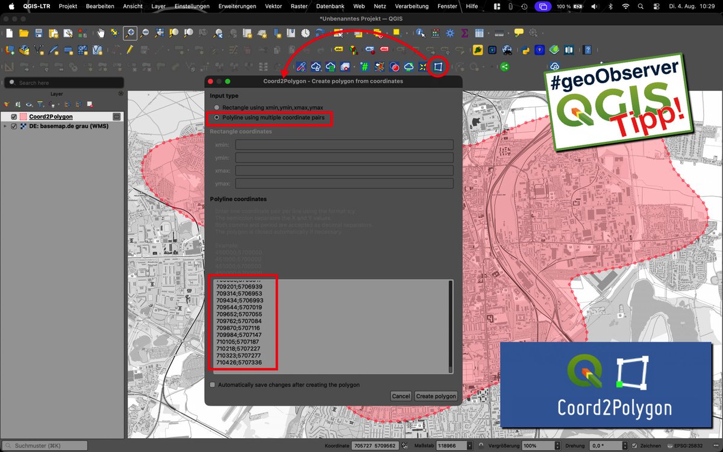Viewport: 723px width, 452px height.
Task: Click coordinate line 710426;5707336
Action: [x=239, y=363]
